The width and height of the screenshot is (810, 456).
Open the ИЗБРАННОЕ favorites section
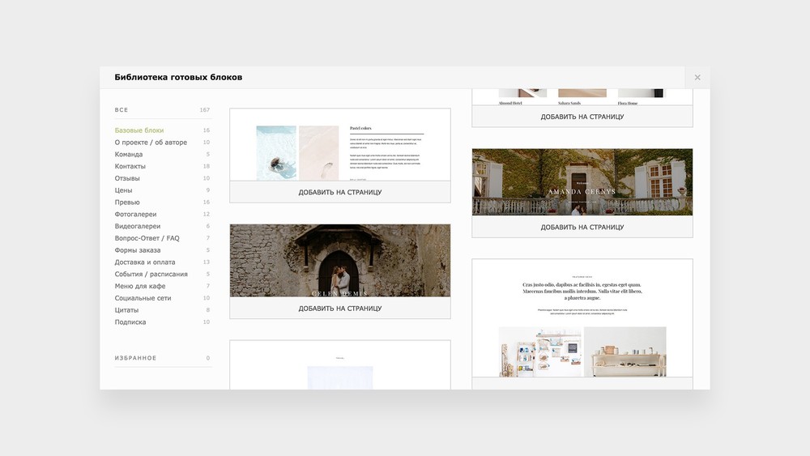click(136, 358)
